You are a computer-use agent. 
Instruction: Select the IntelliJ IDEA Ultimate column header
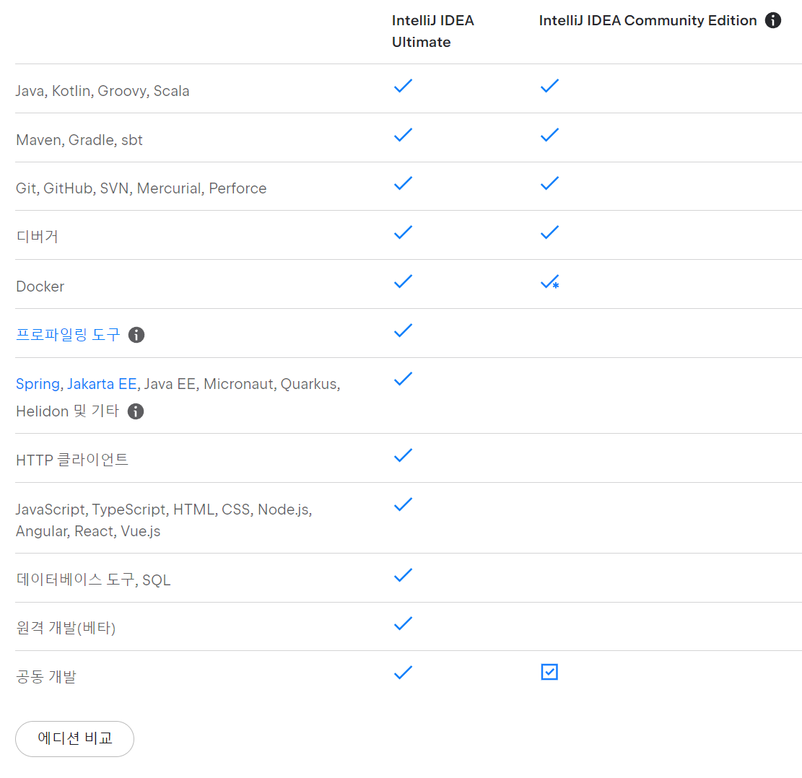(x=432, y=31)
